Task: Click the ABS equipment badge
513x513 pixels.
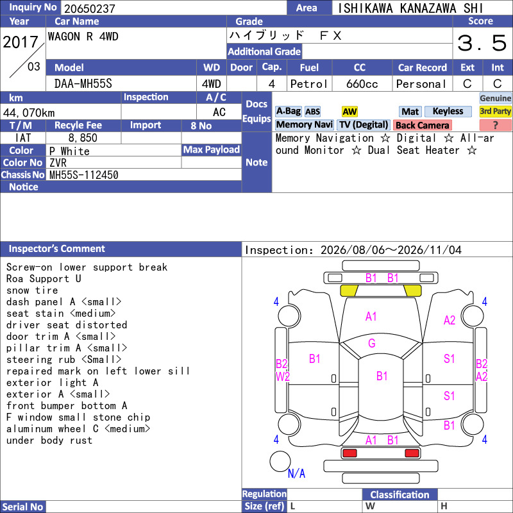Action: pos(312,112)
